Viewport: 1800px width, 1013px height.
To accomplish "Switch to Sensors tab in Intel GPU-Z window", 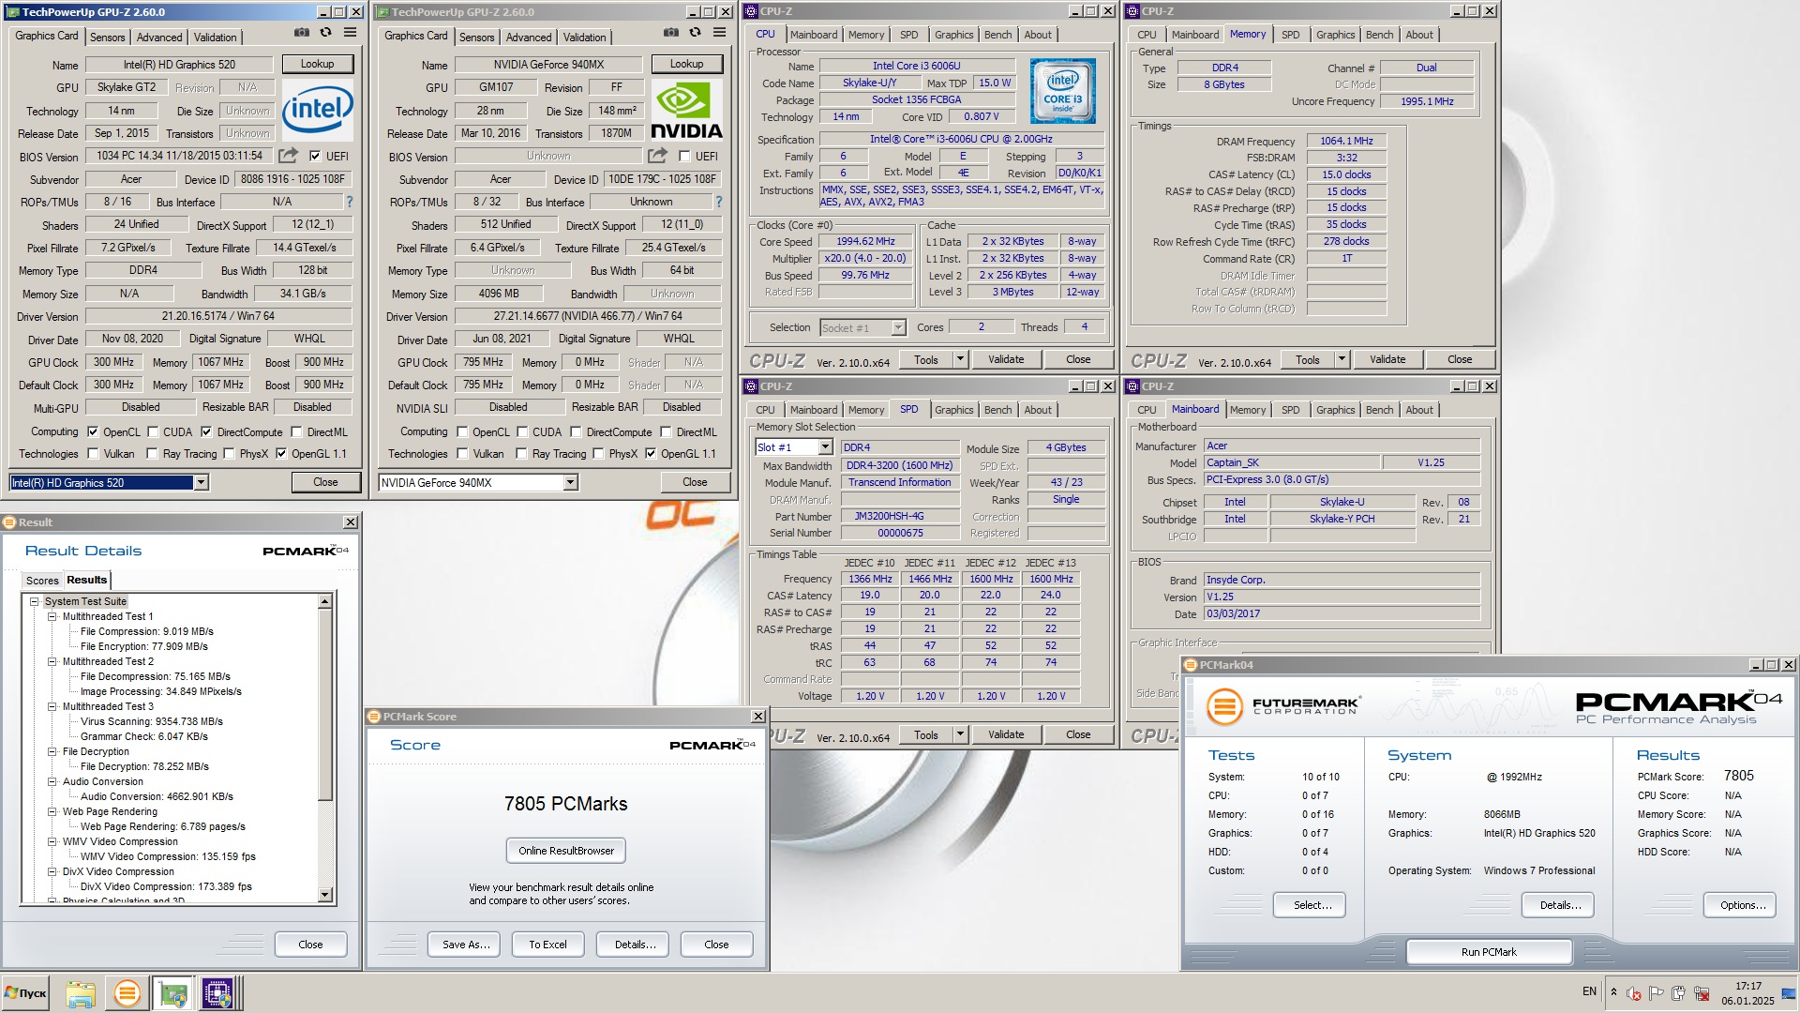I will point(107,38).
